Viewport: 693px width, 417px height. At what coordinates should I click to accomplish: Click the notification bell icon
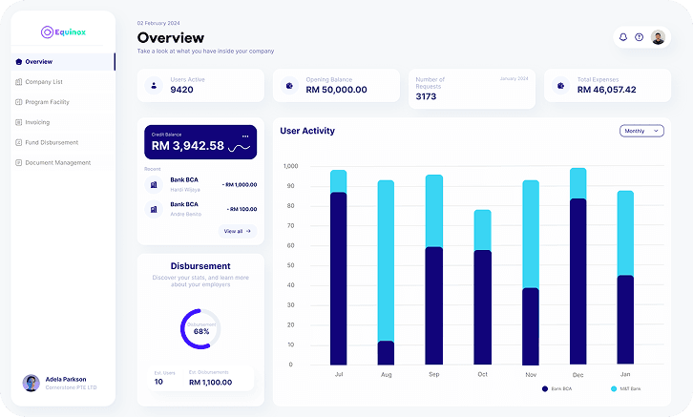pyautogui.click(x=623, y=37)
